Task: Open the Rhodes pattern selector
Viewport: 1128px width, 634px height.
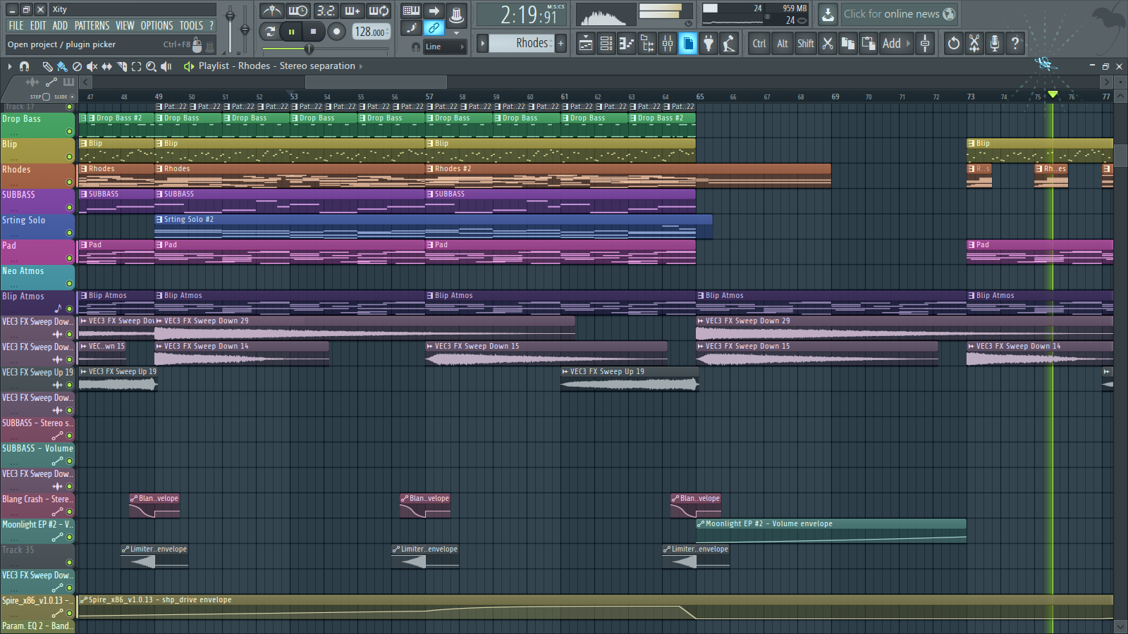Action: (x=522, y=43)
